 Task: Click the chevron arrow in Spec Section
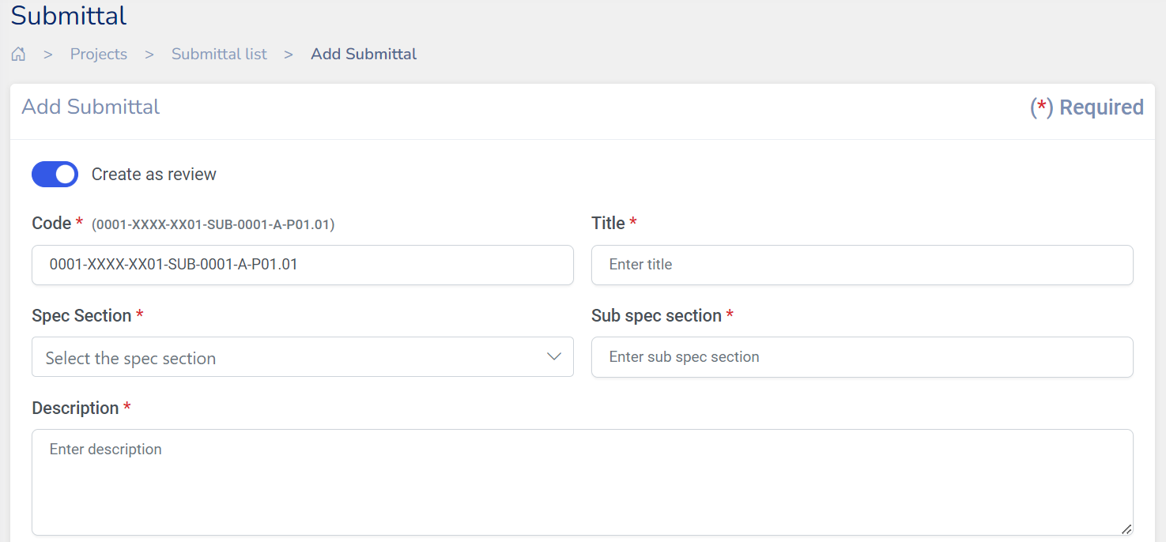[554, 357]
